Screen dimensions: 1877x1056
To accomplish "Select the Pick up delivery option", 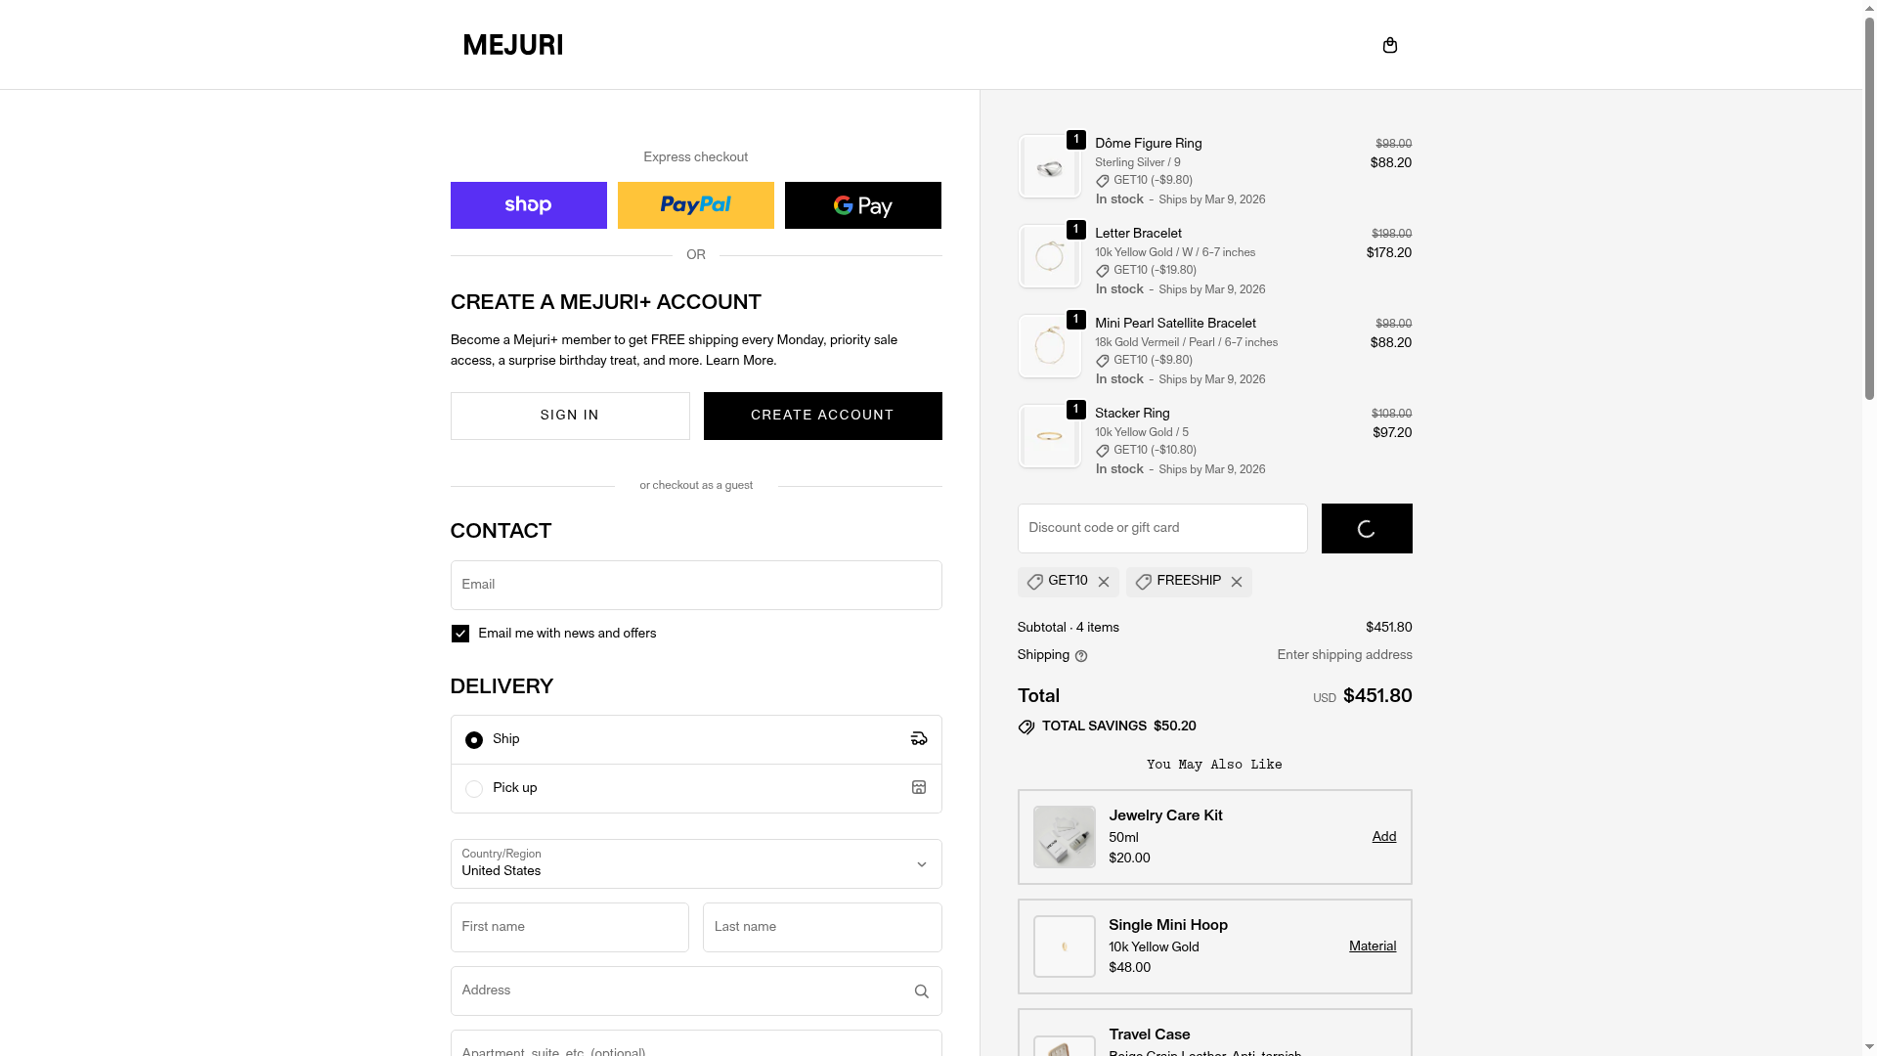I will point(474,789).
